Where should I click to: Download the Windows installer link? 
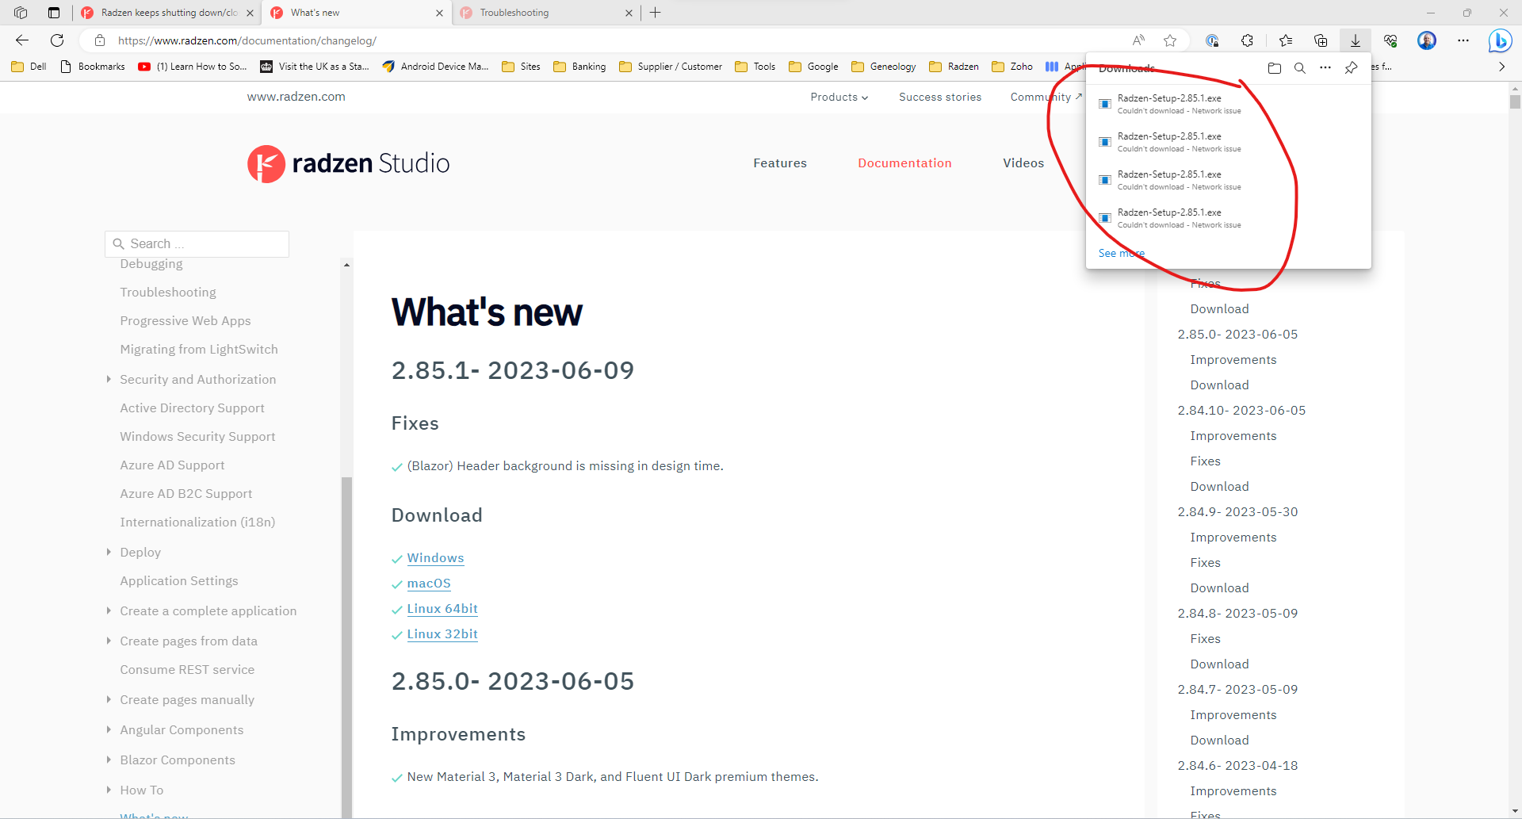point(435,558)
